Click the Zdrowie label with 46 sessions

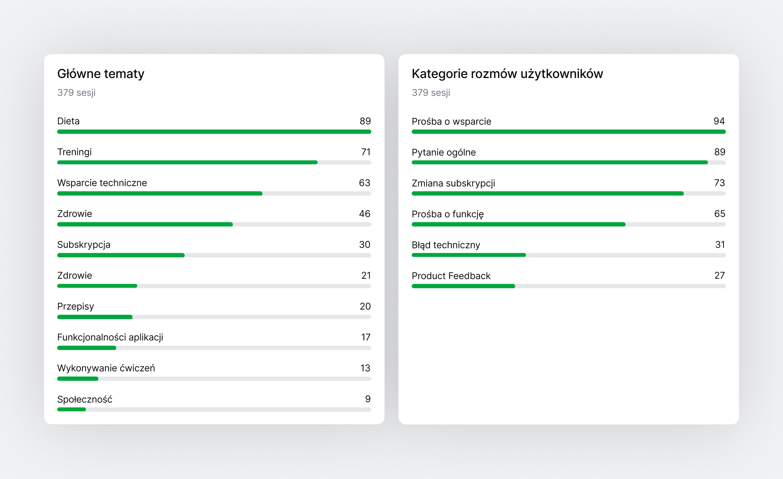coord(75,214)
